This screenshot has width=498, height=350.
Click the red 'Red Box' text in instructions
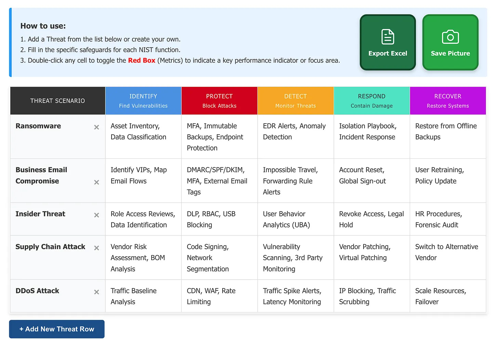click(142, 61)
